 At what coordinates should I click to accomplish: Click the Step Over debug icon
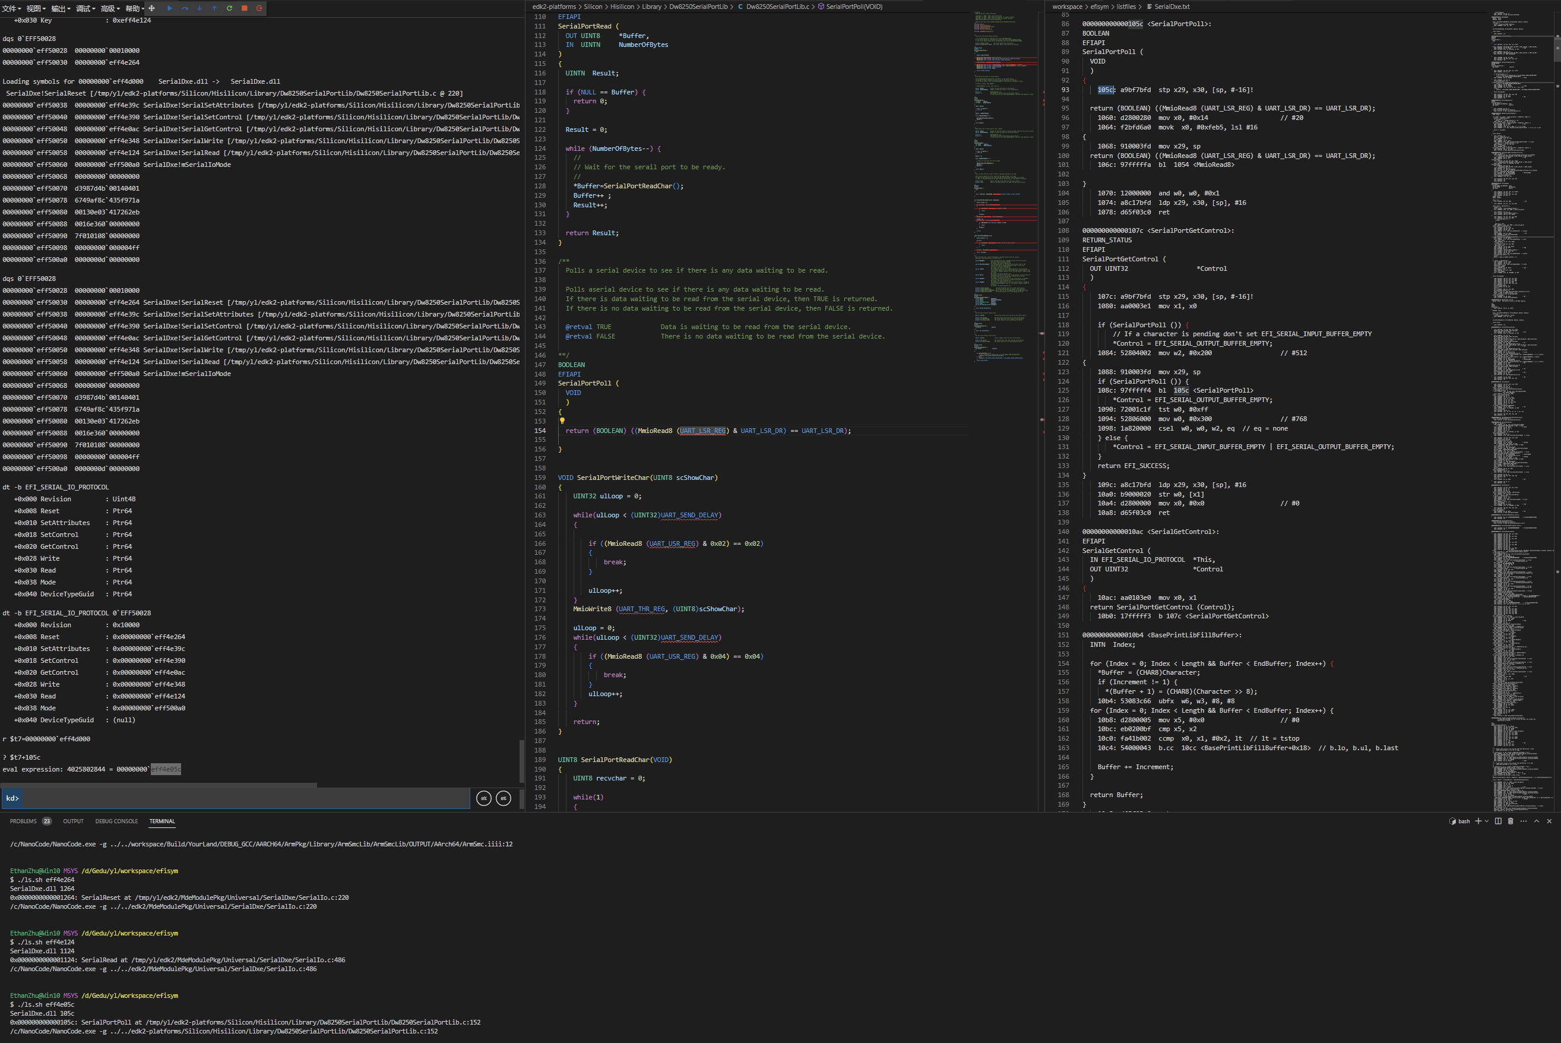coord(185,9)
